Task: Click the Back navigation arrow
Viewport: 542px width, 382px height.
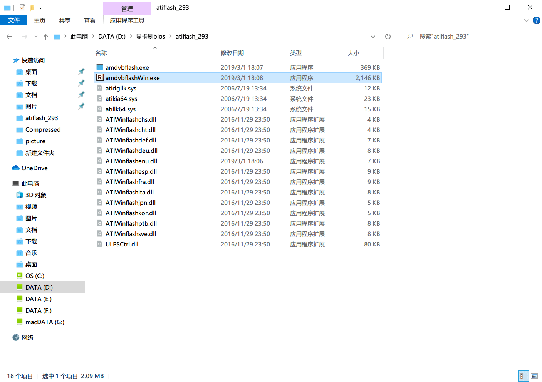Action: (x=10, y=37)
